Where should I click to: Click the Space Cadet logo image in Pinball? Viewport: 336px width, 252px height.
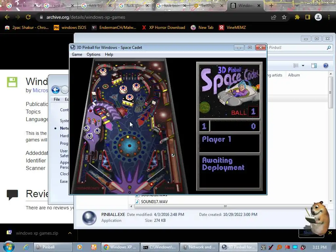(229, 91)
